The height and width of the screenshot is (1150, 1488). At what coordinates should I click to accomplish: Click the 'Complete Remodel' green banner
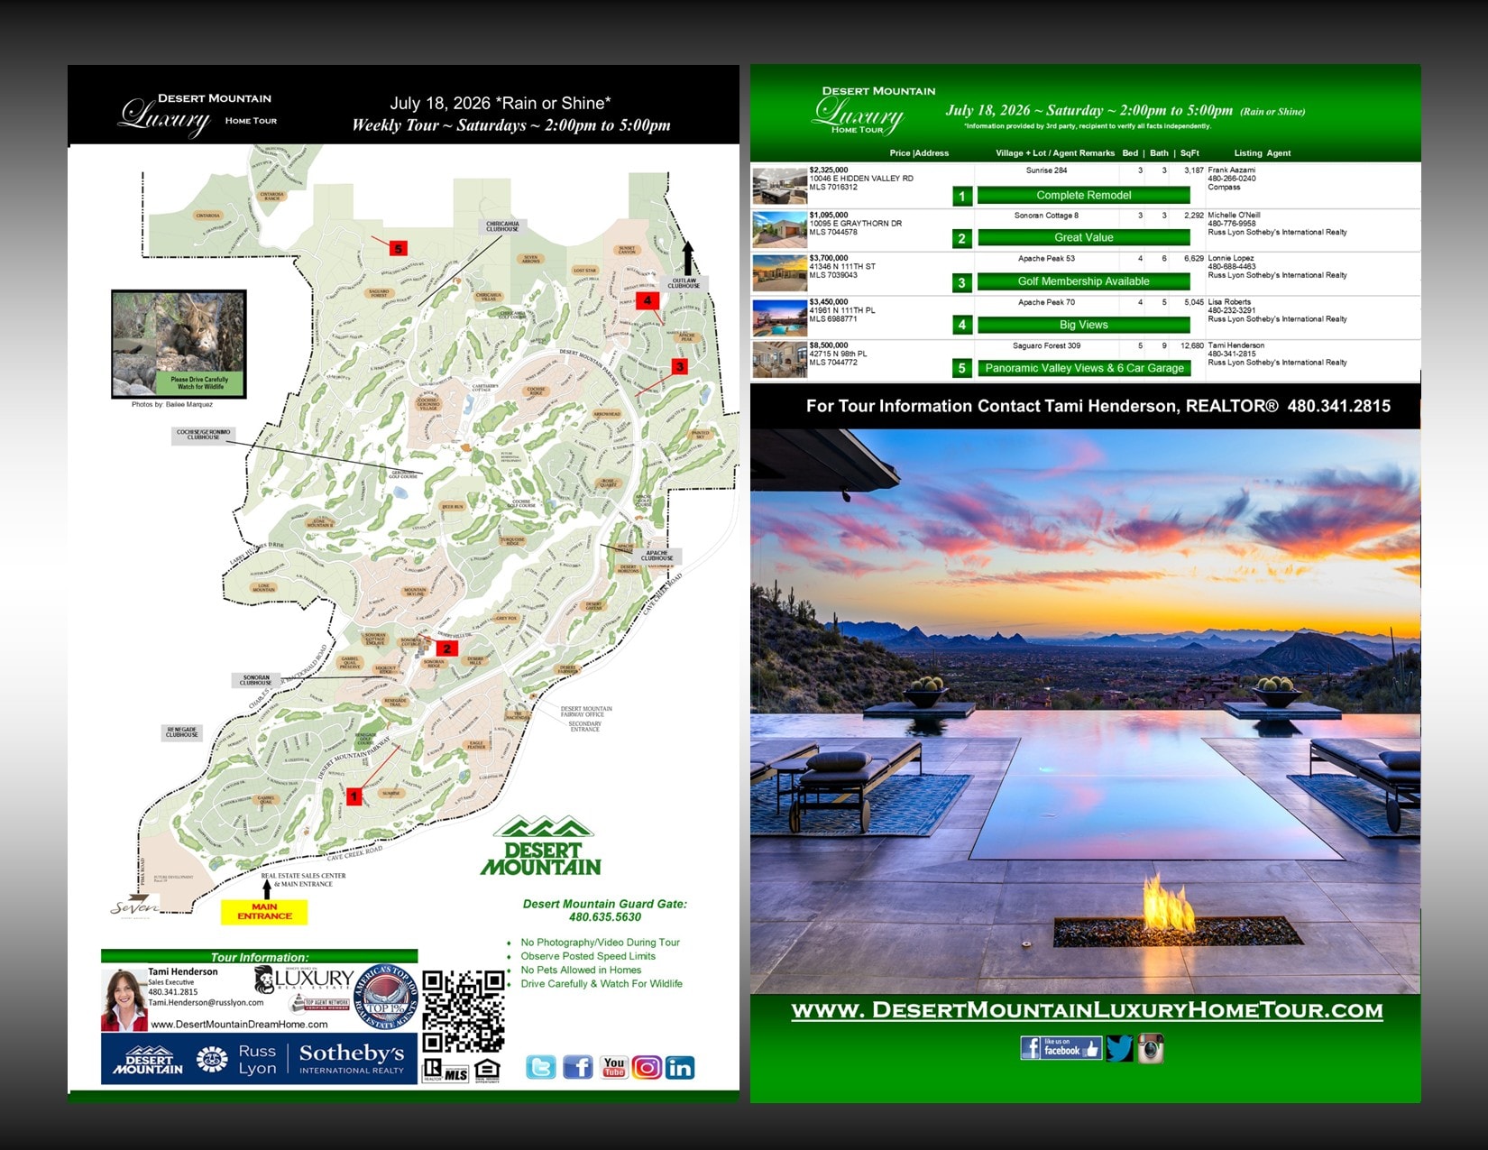[1083, 195]
